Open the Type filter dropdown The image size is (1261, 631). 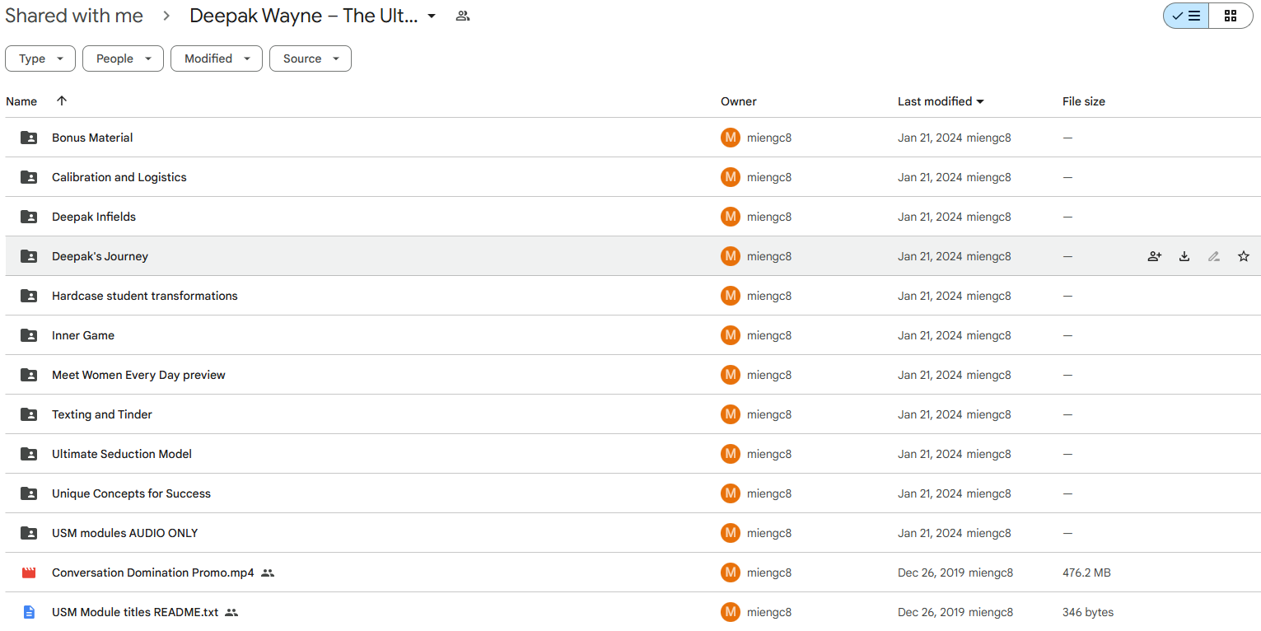pyautogui.click(x=40, y=58)
